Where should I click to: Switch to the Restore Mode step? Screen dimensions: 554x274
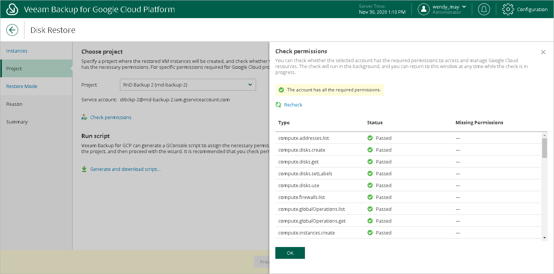pos(22,87)
